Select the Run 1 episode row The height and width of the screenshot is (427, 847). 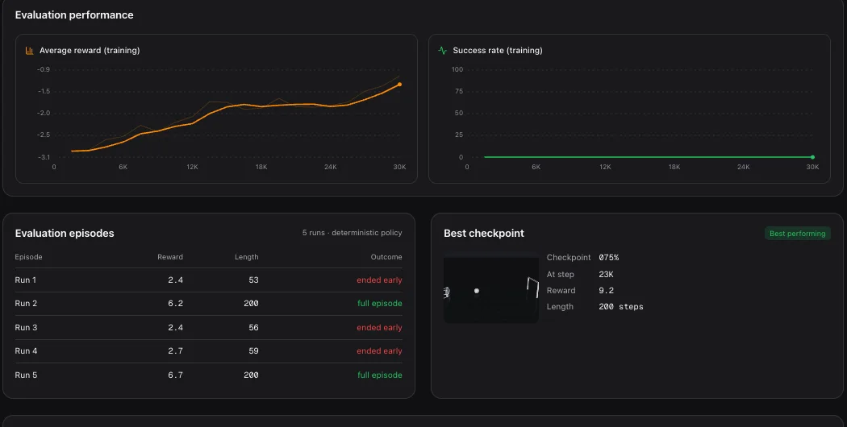[x=208, y=280]
